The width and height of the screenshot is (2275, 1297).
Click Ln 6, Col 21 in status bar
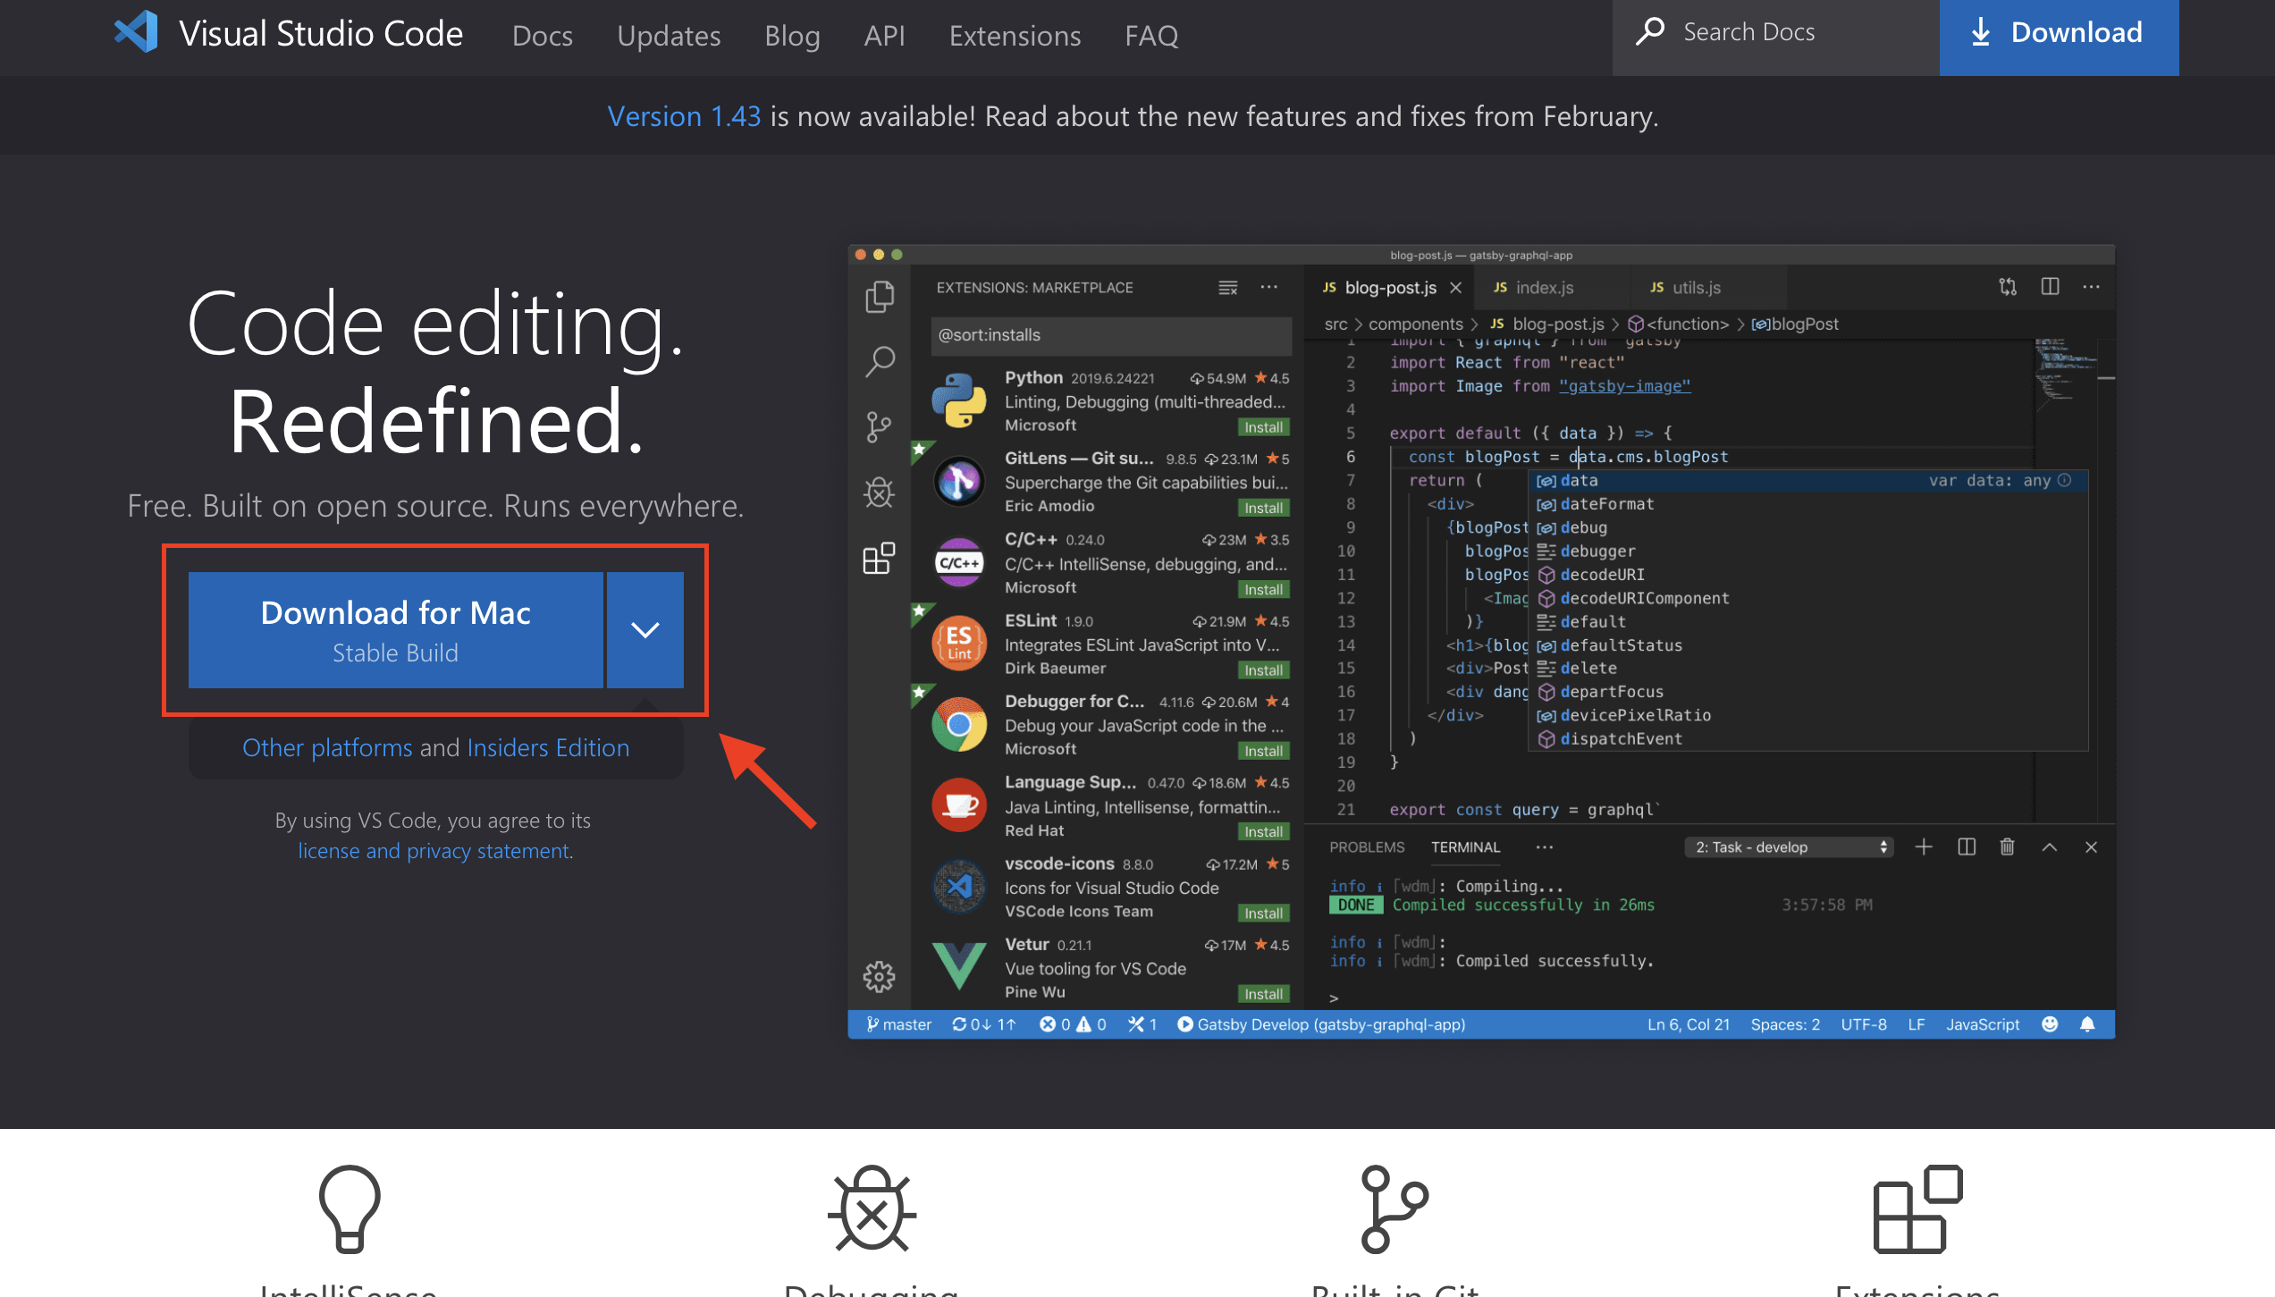pyautogui.click(x=1689, y=1024)
